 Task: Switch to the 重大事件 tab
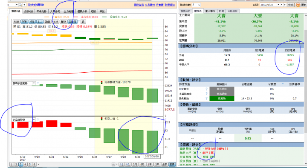pyautogui.click(x=210, y=11)
